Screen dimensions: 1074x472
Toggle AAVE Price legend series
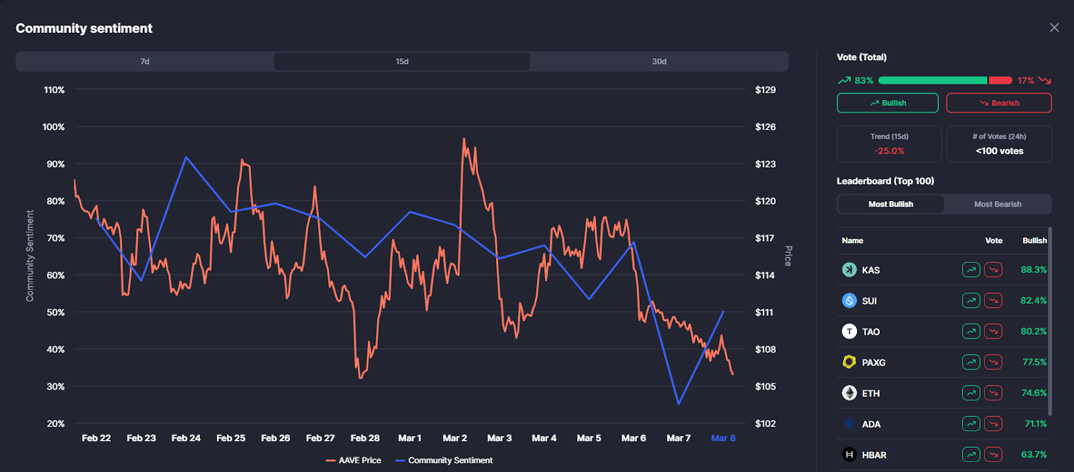tap(354, 461)
